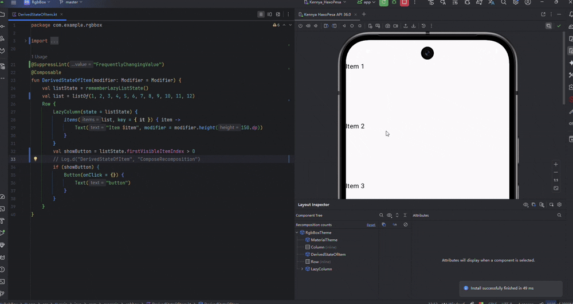Click the green Rerun app button
Viewport: 573px width, 304px height.
383,2
